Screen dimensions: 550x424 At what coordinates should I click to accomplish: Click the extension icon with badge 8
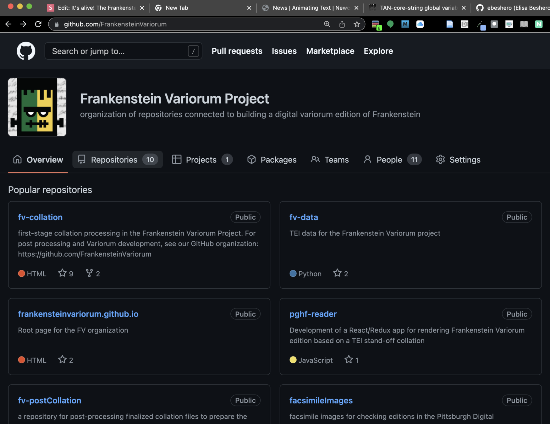click(x=376, y=25)
